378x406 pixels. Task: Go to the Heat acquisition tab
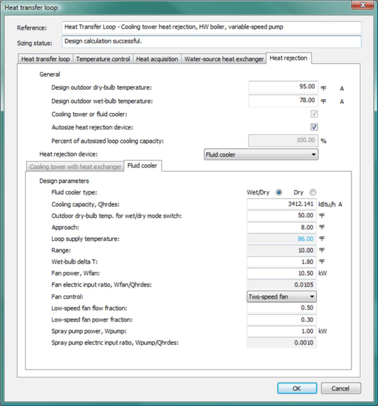(156, 59)
